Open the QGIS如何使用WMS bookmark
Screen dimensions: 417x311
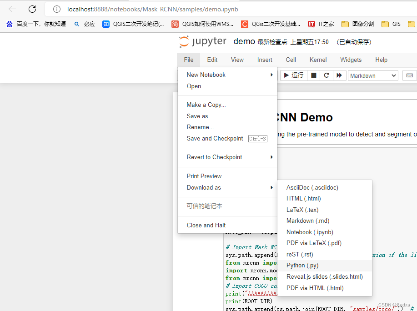(203, 24)
